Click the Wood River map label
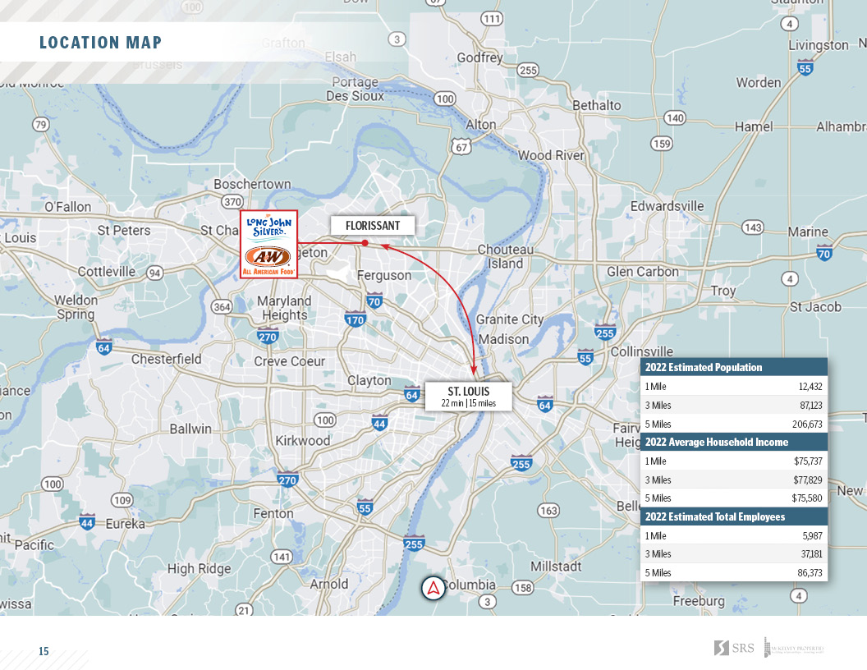Viewport: 867px width, 670px height. [x=551, y=155]
